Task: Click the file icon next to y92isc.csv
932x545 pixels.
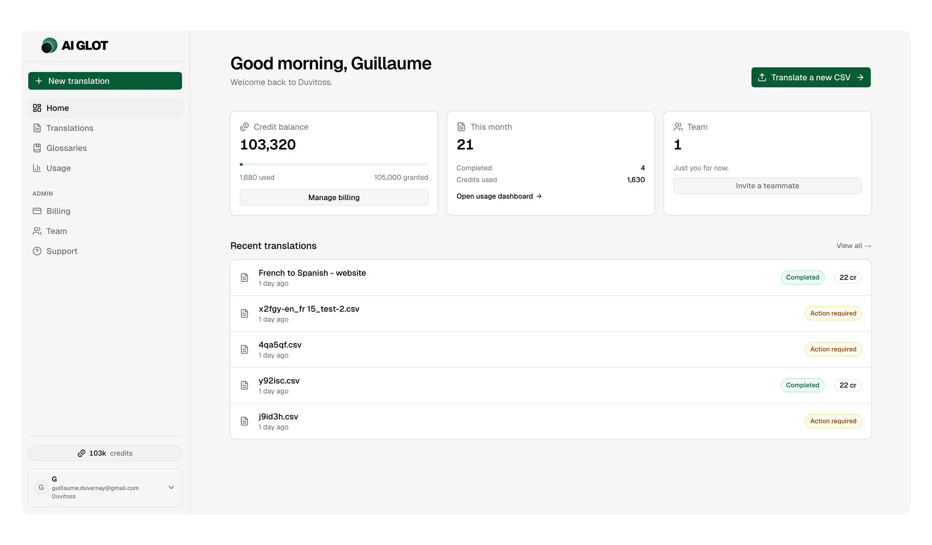Action: (244, 385)
